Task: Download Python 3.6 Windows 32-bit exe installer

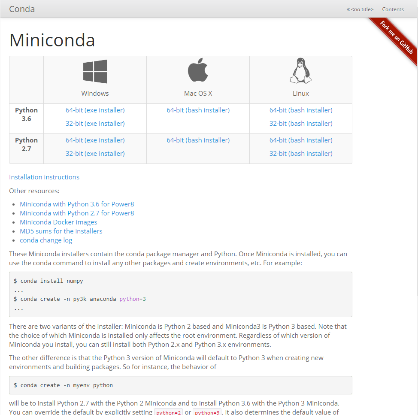Action: (x=95, y=124)
